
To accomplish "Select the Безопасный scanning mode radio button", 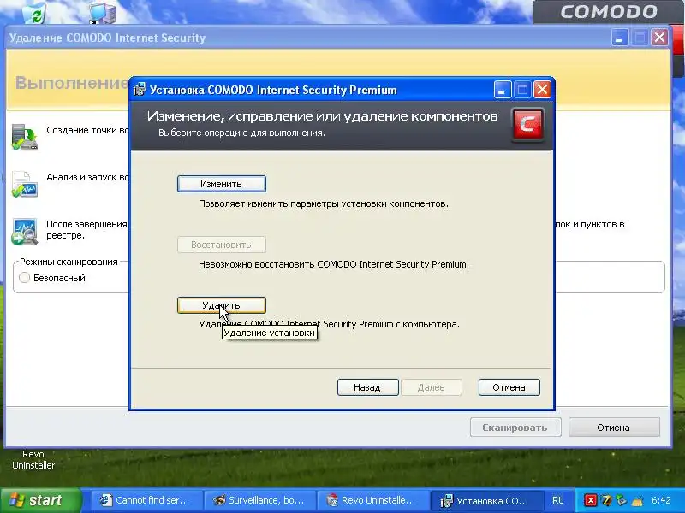I will (x=25, y=277).
